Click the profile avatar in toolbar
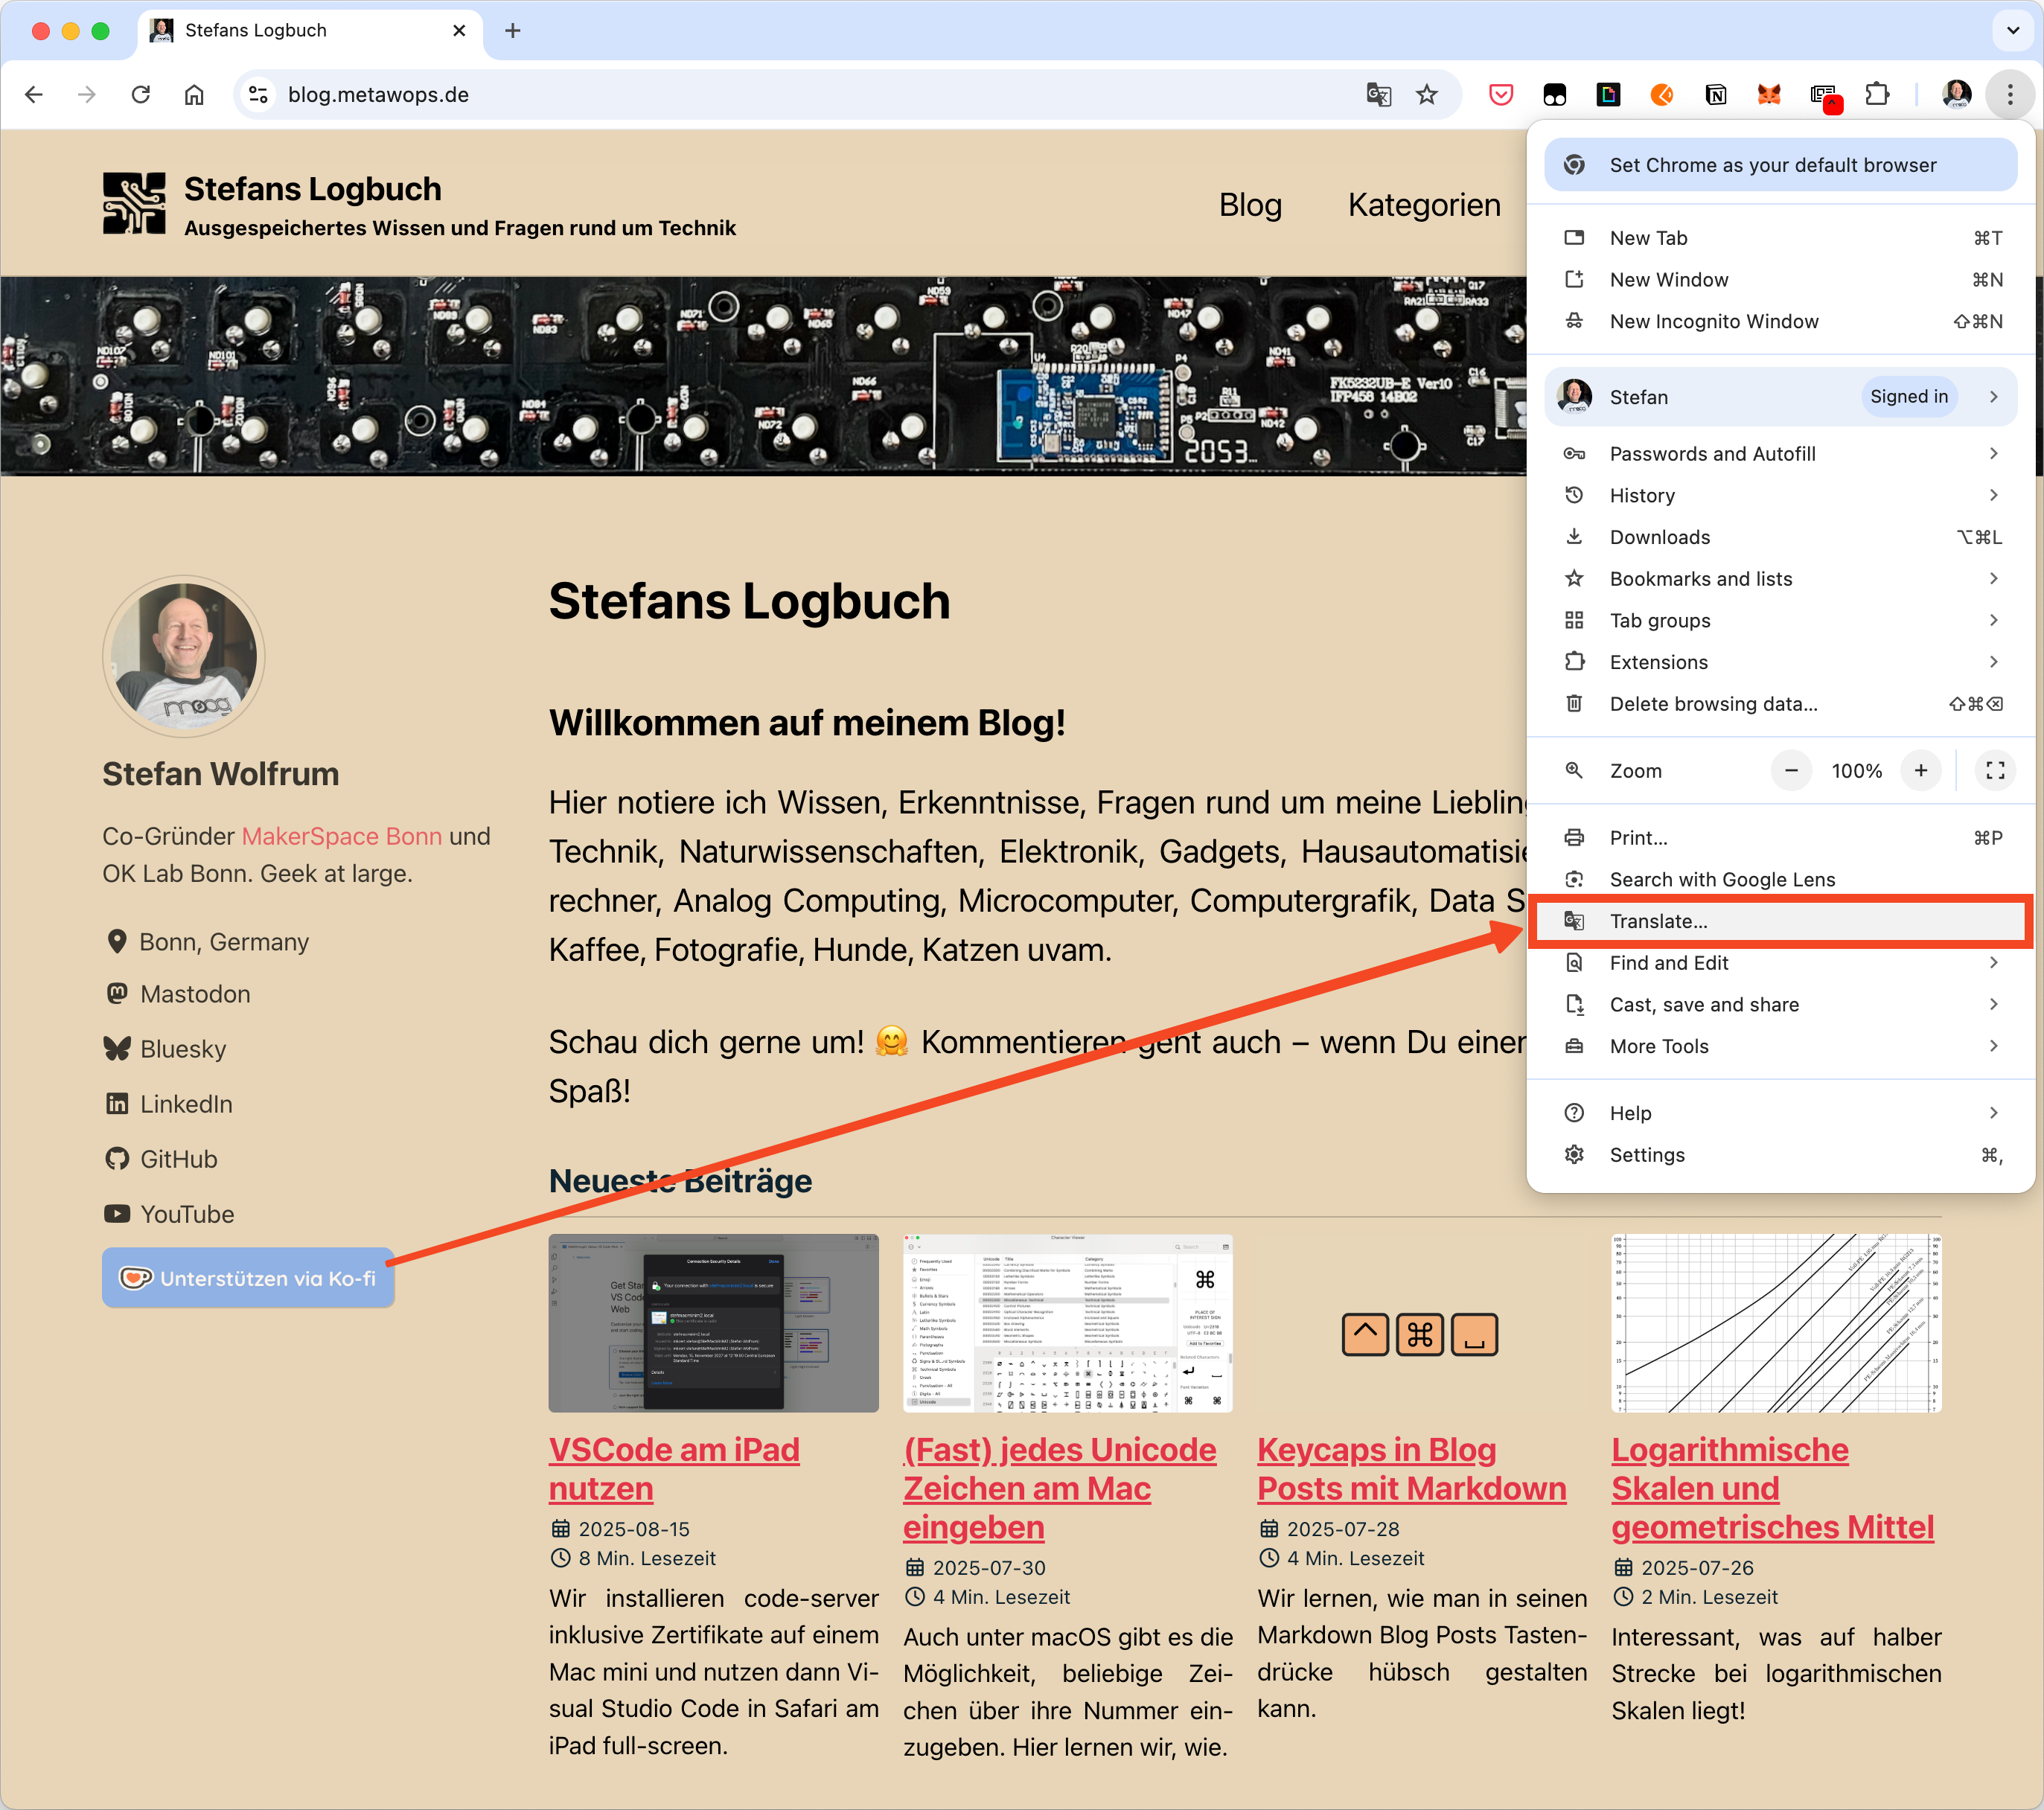The height and width of the screenshot is (1810, 2044). click(1956, 94)
